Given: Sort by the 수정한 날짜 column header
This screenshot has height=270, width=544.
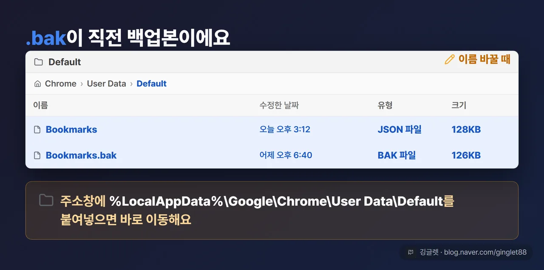Looking at the screenshot, I should coord(279,105).
